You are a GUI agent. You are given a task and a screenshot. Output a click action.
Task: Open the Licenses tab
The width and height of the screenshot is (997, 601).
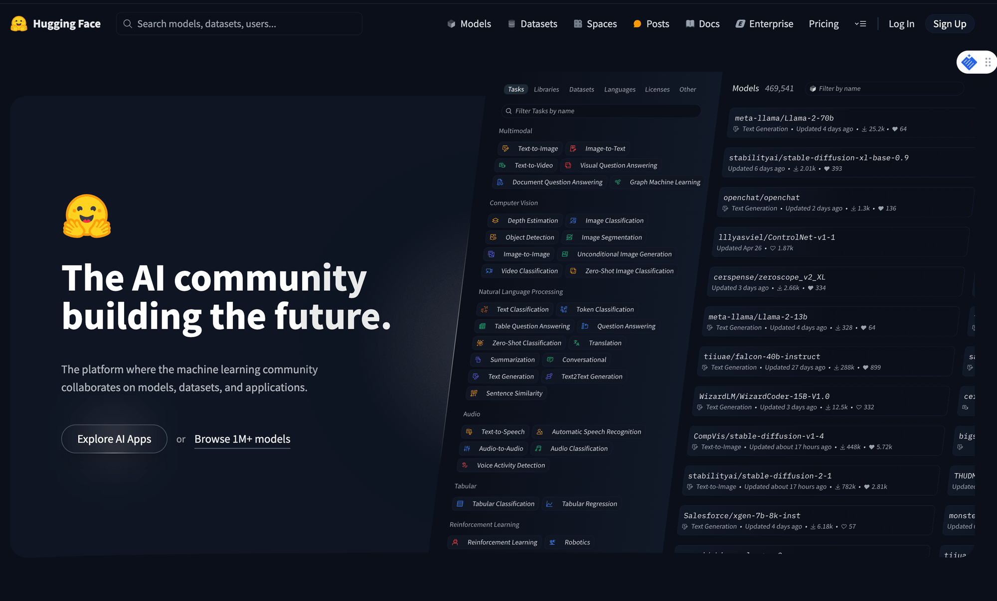[x=657, y=90]
